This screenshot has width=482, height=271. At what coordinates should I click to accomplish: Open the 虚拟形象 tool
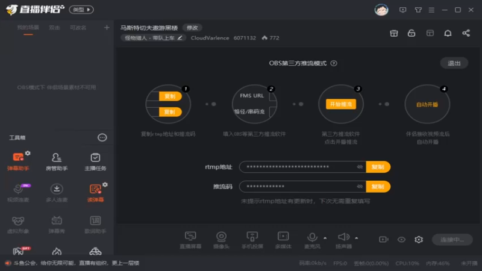point(18,225)
